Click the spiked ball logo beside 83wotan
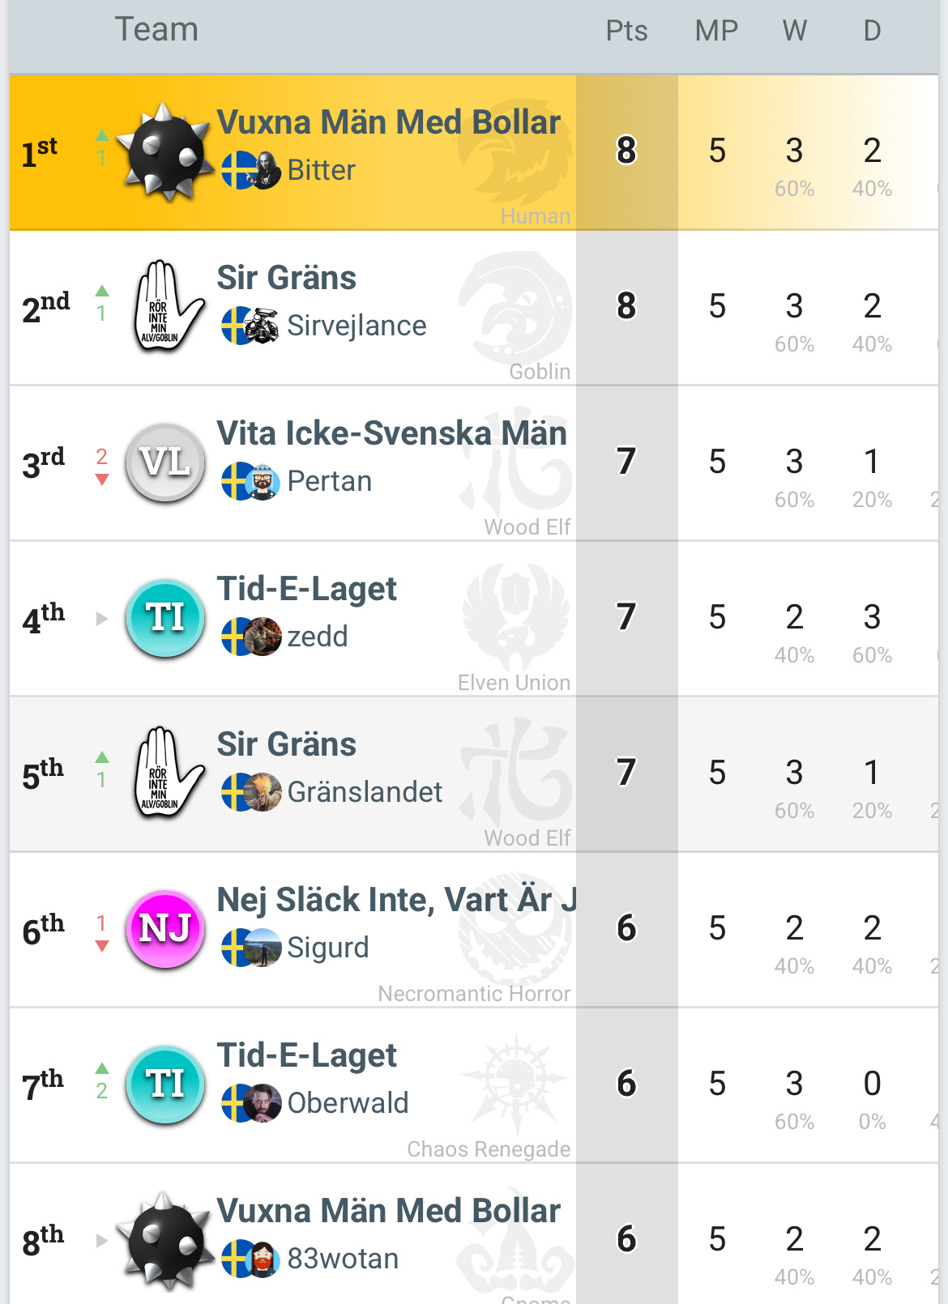Screen dimensions: 948x1304 (165, 1239)
